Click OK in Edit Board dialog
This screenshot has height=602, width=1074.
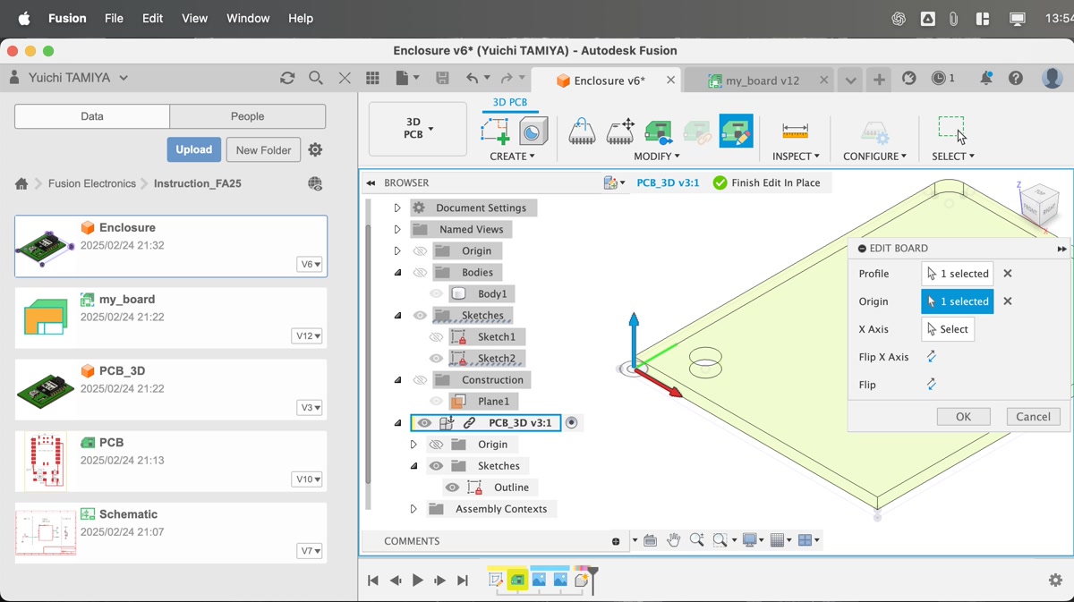[x=963, y=417]
